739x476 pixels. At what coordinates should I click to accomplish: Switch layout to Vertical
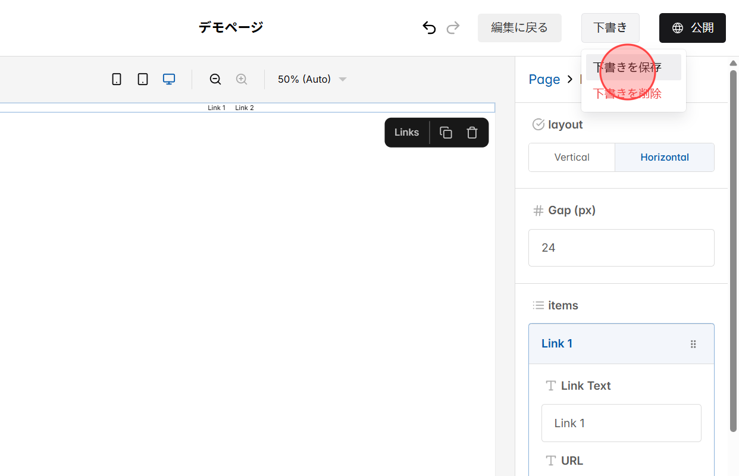tap(571, 157)
